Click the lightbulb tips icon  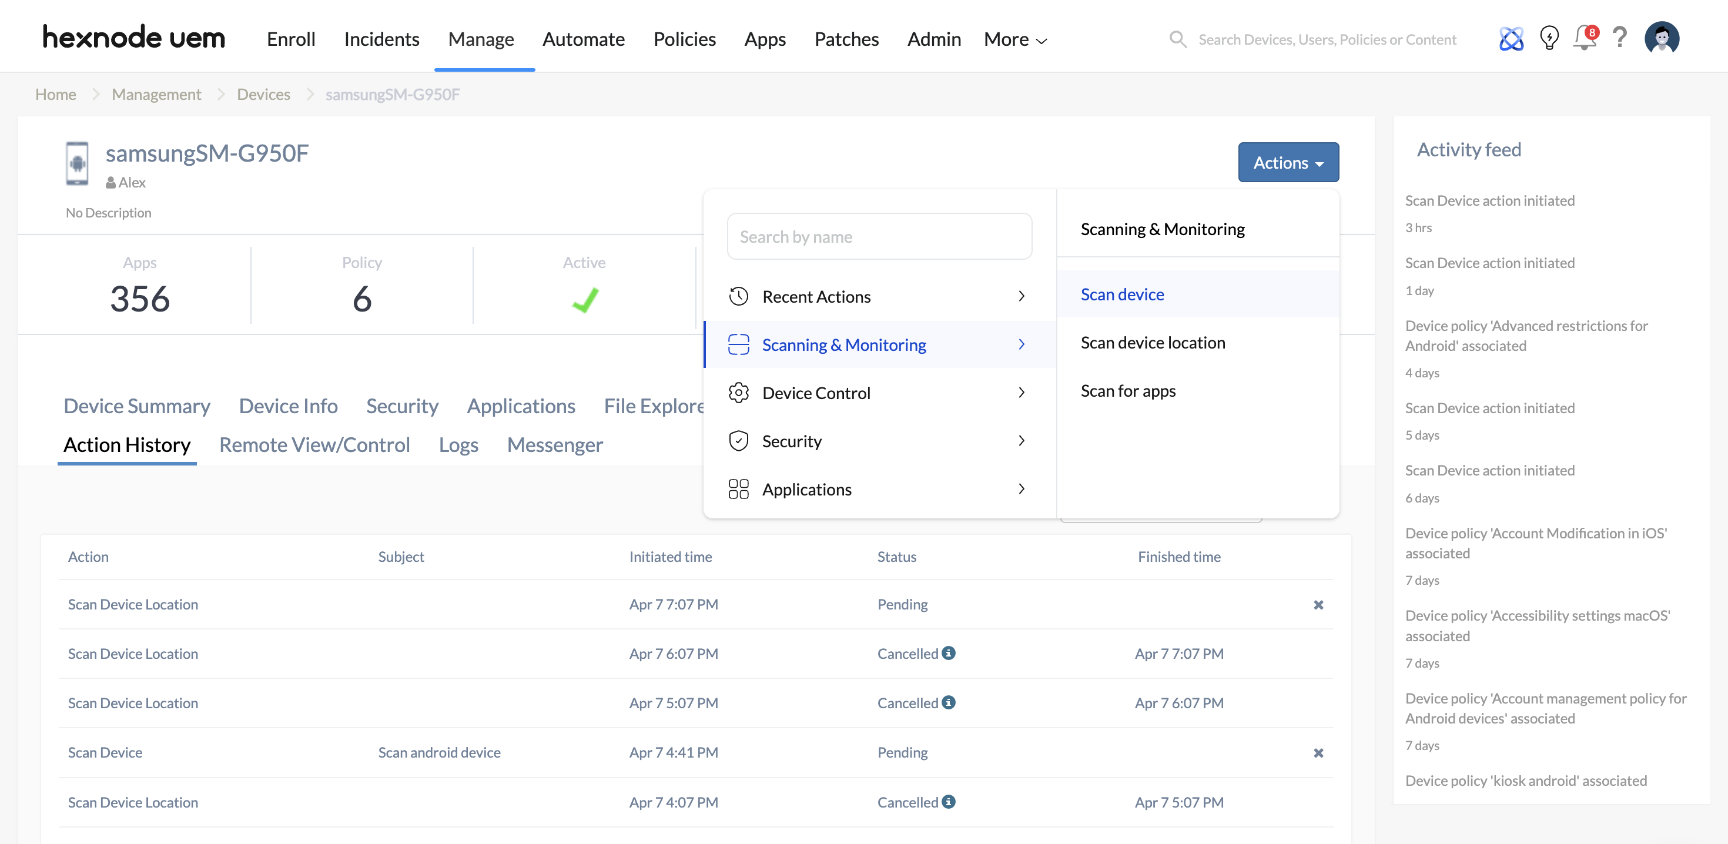click(1549, 39)
